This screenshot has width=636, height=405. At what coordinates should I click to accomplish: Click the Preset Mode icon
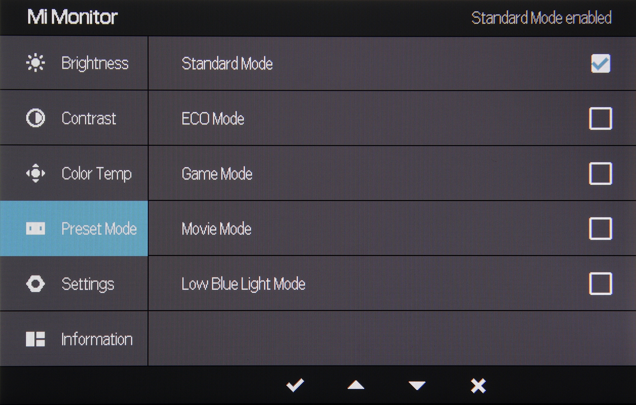(36, 229)
